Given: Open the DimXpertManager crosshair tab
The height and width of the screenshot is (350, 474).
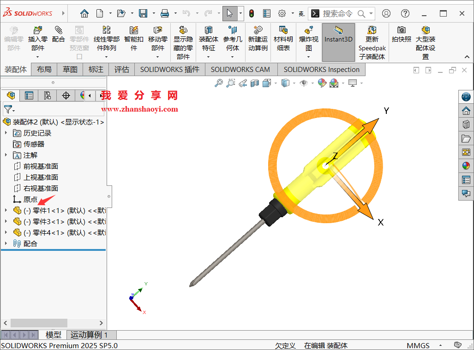Looking at the screenshot, I should pyautogui.click(x=66, y=96).
